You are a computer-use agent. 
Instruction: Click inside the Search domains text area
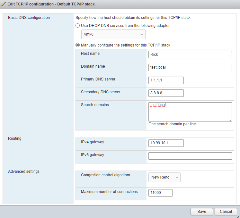tap(190, 112)
